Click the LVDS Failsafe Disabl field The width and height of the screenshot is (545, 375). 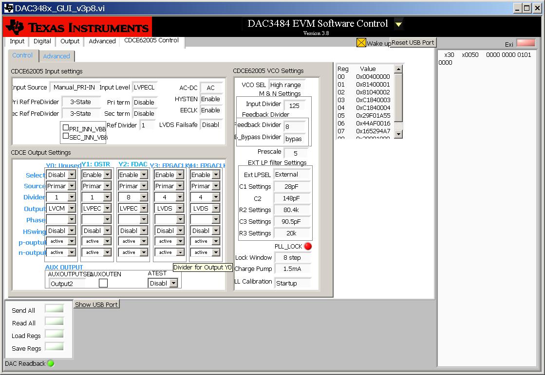210,125
